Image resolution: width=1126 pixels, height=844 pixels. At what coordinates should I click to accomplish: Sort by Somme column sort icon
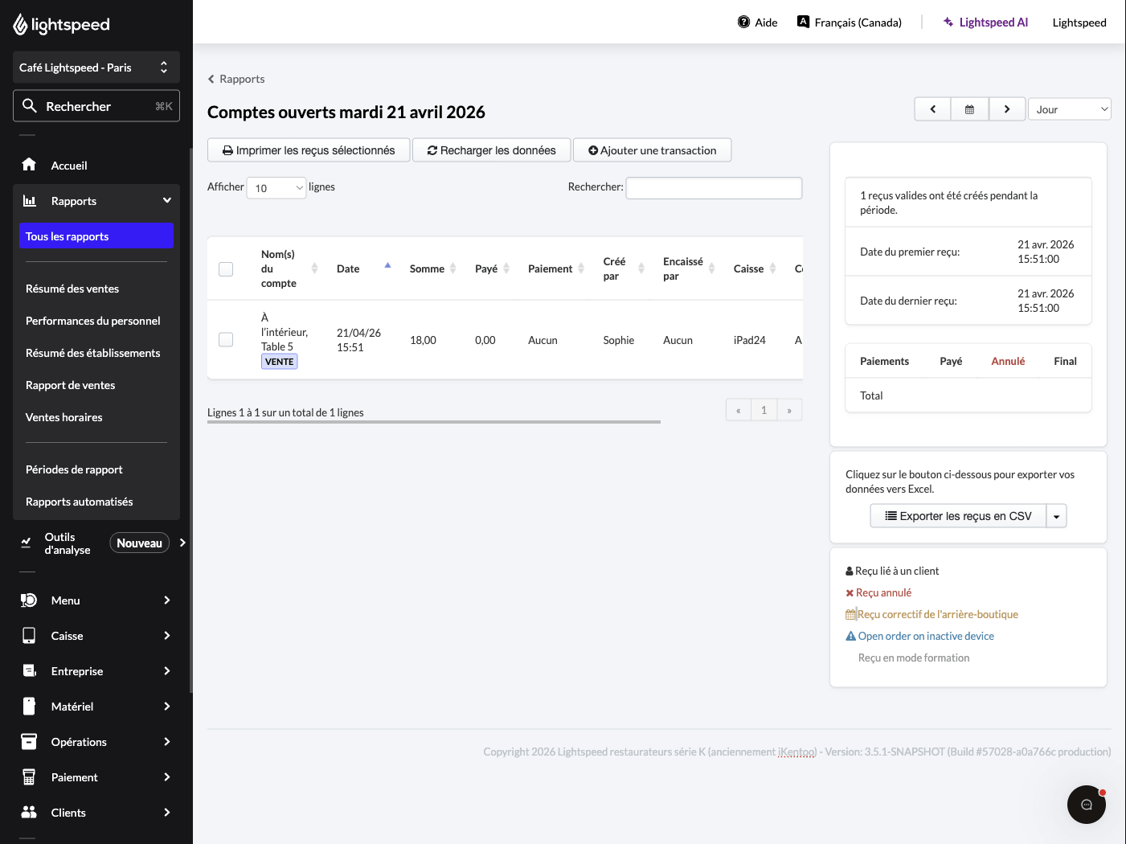(453, 268)
